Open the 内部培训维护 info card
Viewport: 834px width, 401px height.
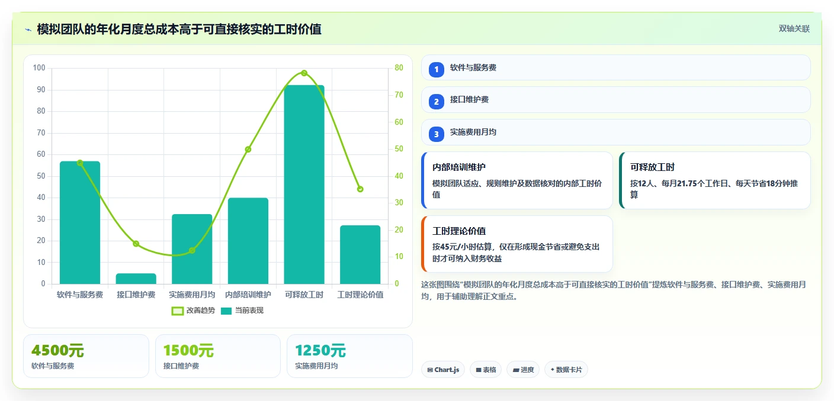click(x=517, y=180)
